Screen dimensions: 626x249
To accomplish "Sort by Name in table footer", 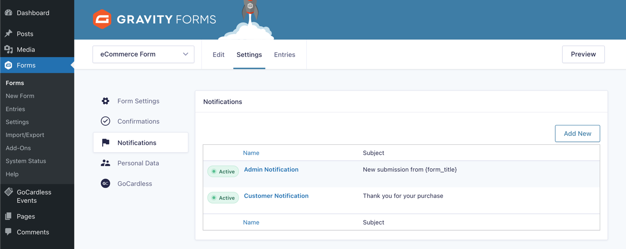I will 251,222.
